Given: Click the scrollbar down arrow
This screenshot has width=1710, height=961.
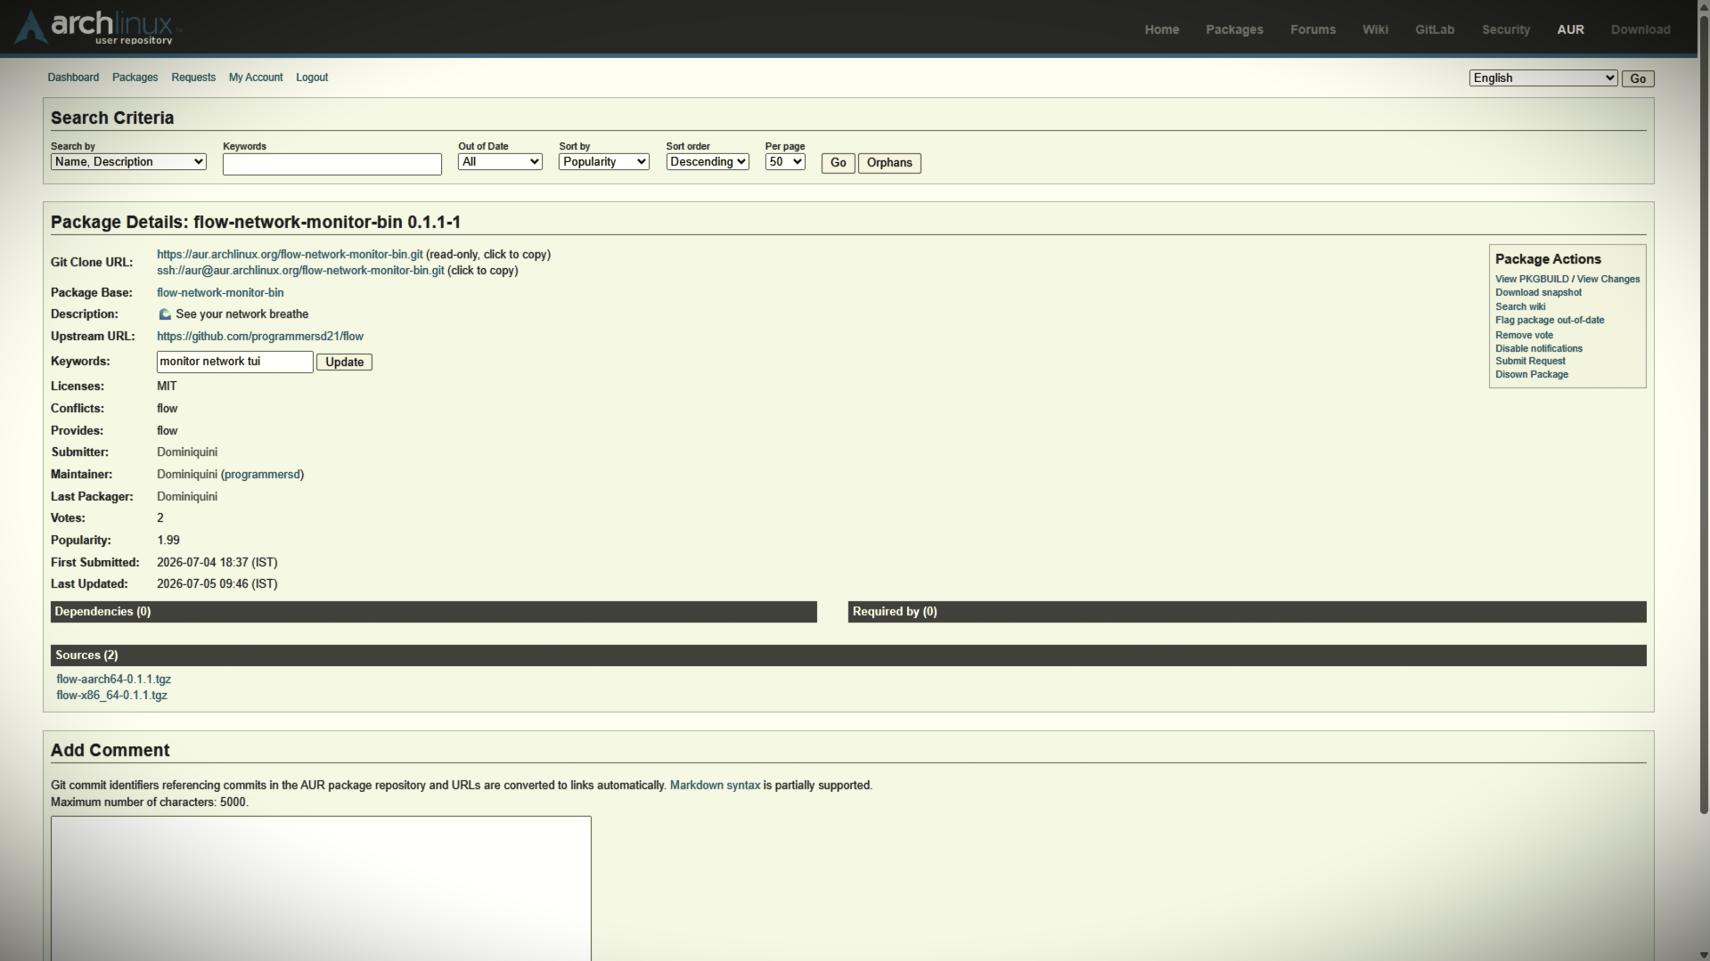Looking at the screenshot, I should click(x=1704, y=955).
